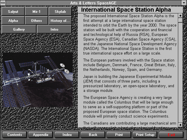Open the Appendix
187x140 pixels.
tap(41, 135)
